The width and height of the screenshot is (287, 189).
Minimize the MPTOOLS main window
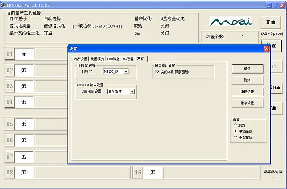[269, 5]
